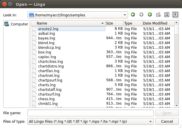182x128 pixels.
Task: Close the Open — Lingo dialog
Action: [x=5, y=4]
